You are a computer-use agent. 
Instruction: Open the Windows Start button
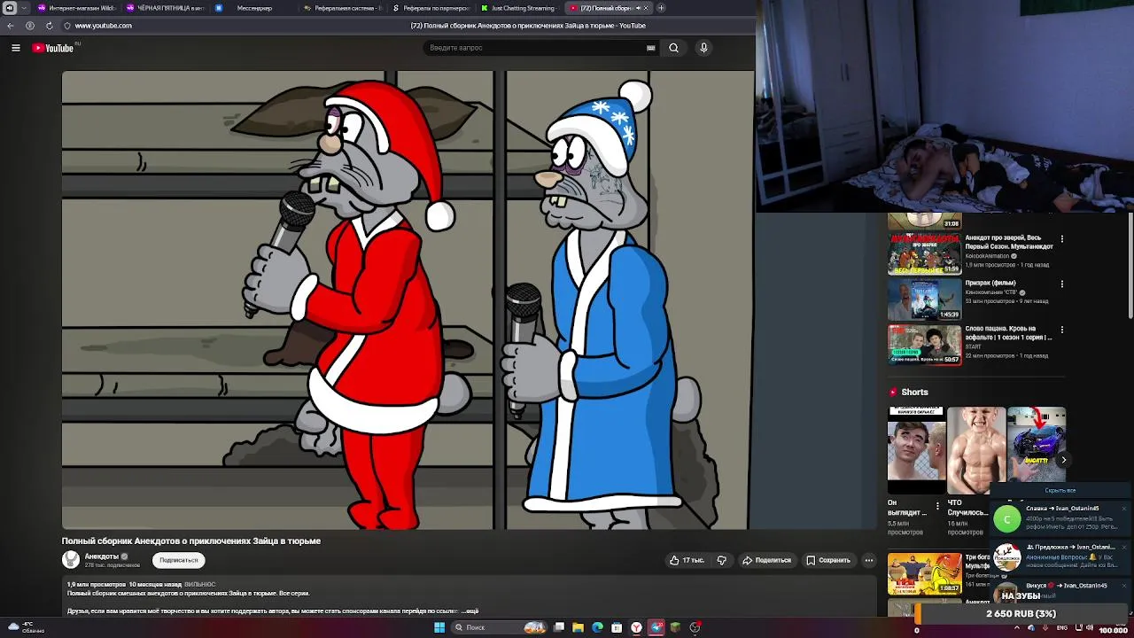pyautogui.click(x=439, y=627)
